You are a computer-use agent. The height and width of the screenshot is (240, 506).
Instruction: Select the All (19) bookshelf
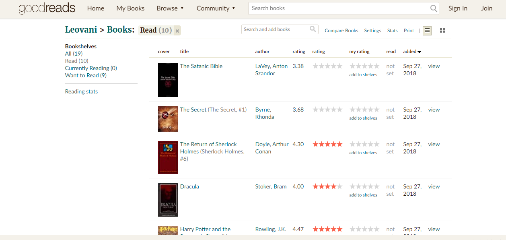pyautogui.click(x=74, y=54)
